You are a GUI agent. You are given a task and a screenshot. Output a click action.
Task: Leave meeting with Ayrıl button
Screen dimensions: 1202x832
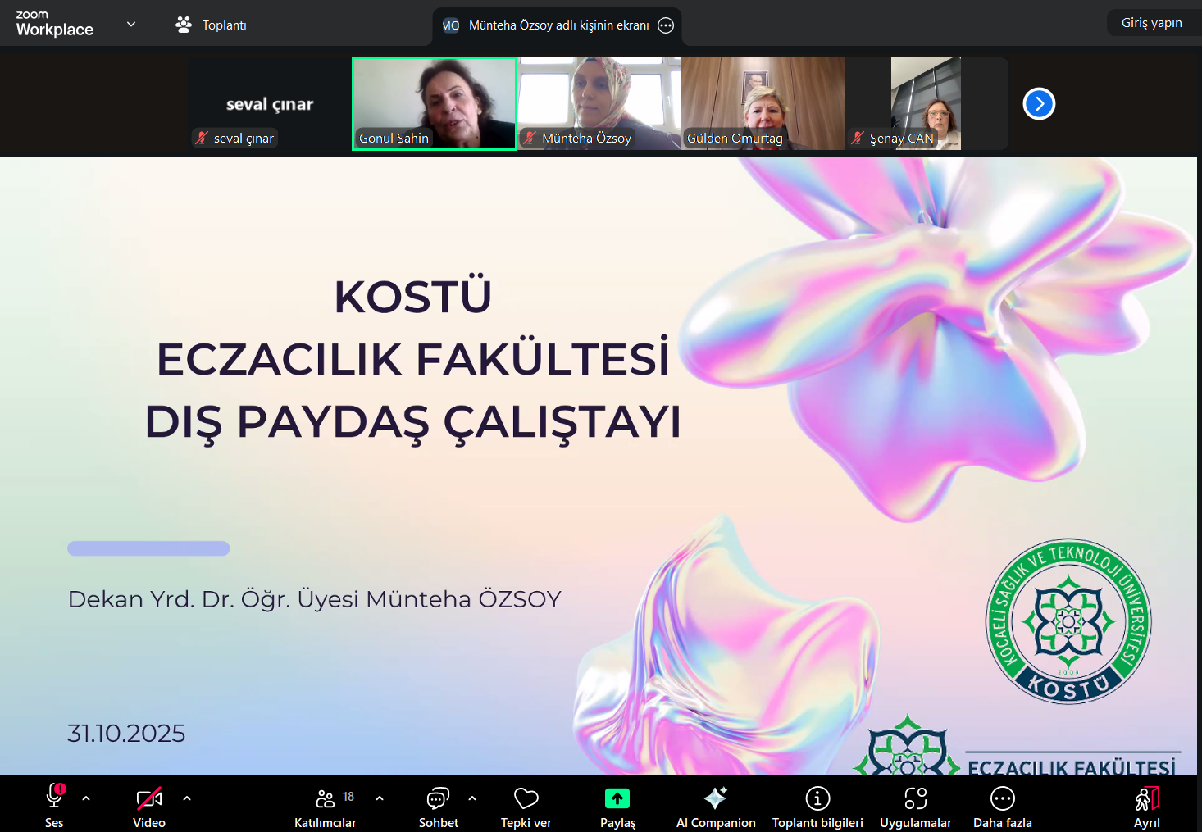click(x=1147, y=806)
